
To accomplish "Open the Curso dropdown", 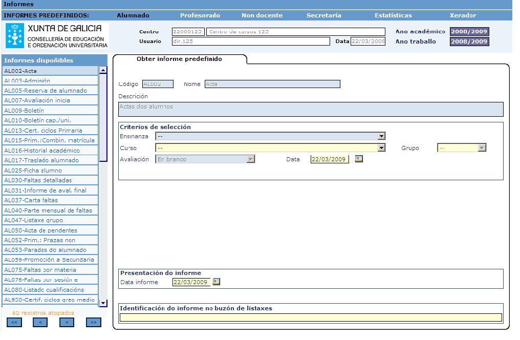I will (380, 147).
